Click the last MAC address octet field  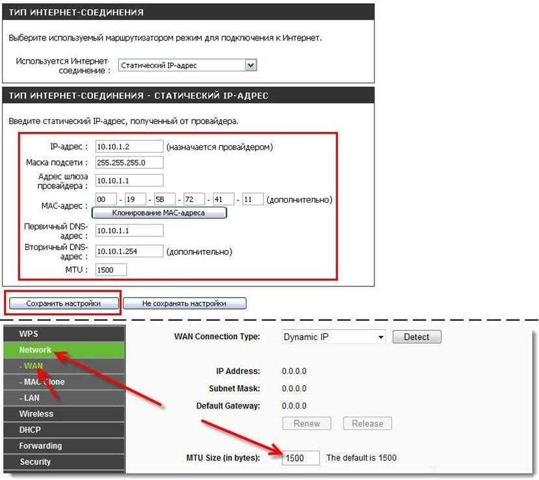point(254,199)
